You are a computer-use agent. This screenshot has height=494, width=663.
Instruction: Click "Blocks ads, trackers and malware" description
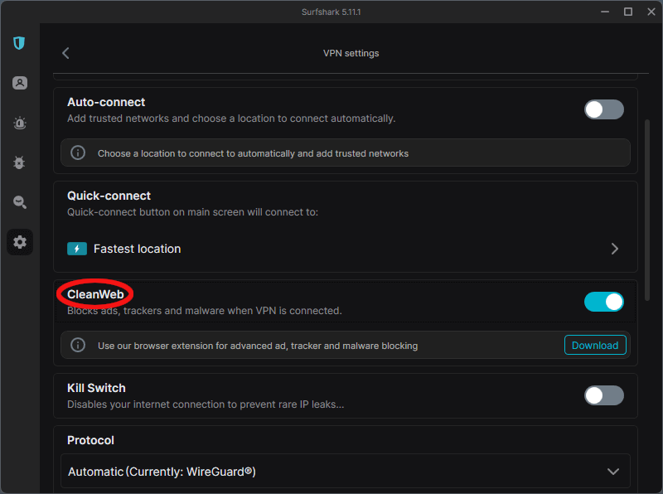[204, 311]
